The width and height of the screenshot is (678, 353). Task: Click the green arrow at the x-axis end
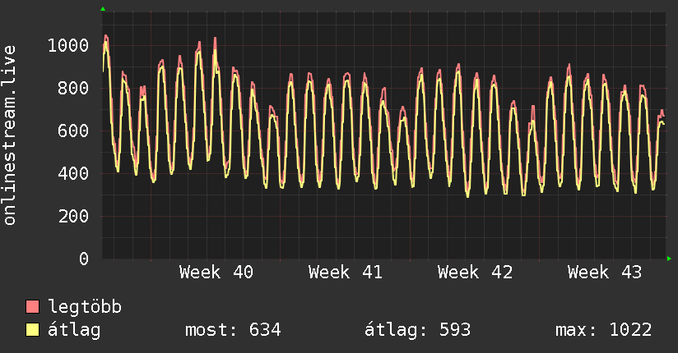[x=669, y=259]
